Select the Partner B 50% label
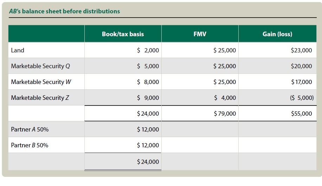Viewport: 322px width, 186px height. [30, 145]
